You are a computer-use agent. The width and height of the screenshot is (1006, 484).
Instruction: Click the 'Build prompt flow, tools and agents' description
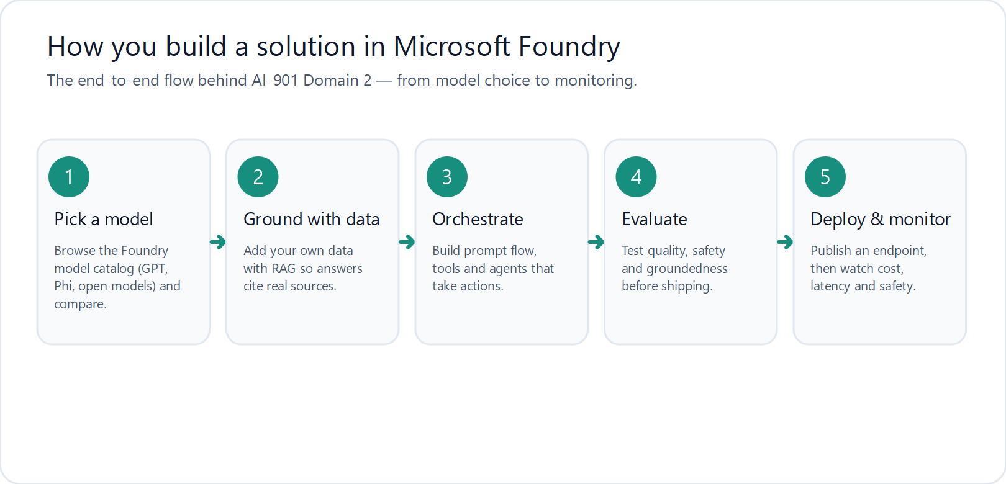point(493,268)
